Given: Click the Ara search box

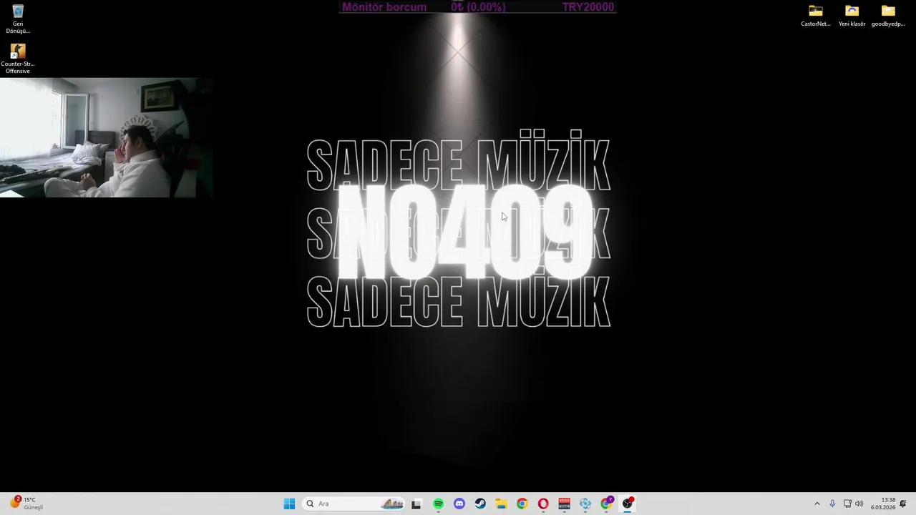Looking at the screenshot, I should [x=354, y=504].
